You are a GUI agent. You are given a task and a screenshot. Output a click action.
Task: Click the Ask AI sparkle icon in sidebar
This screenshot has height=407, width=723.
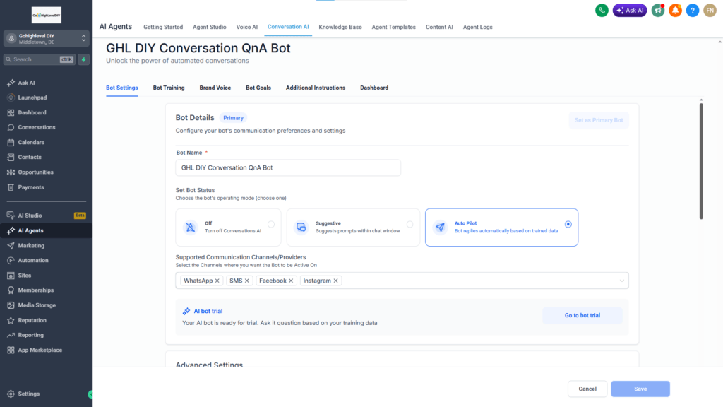click(x=11, y=83)
